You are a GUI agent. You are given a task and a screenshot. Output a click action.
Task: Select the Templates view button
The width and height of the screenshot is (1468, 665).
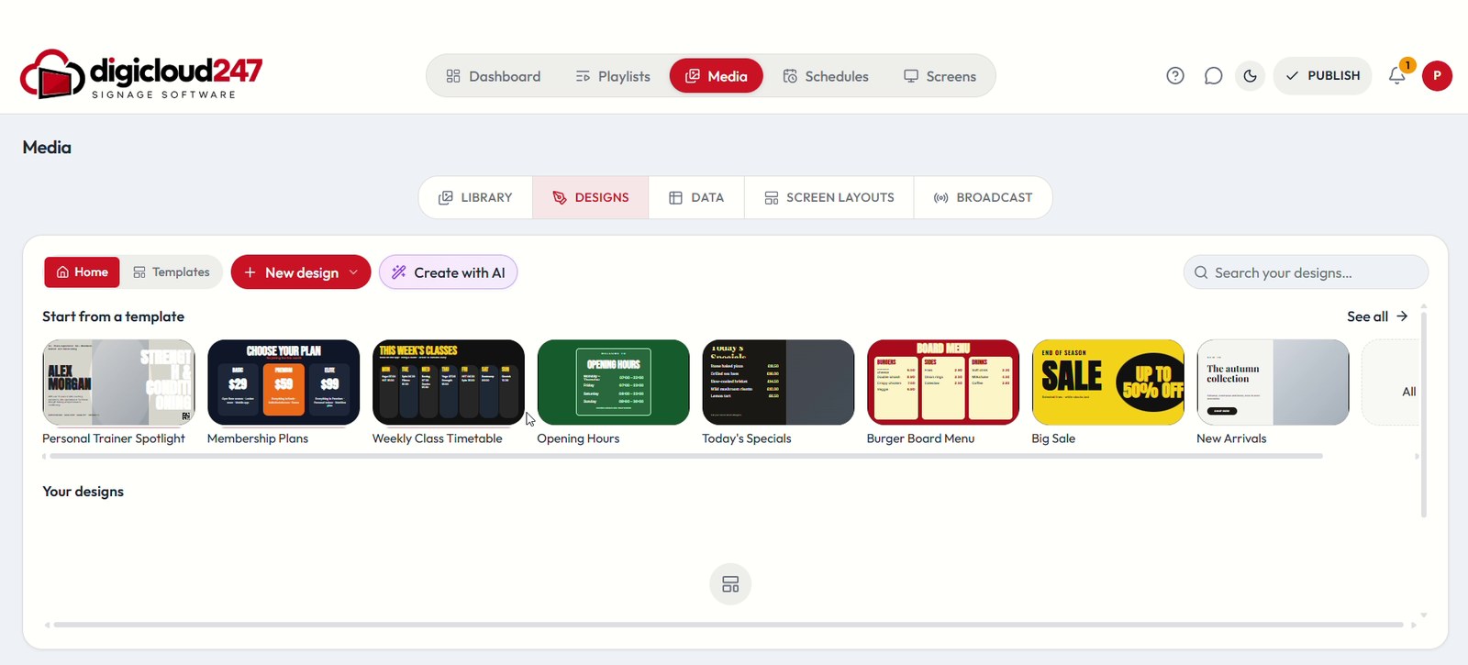click(x=172, y=272)
